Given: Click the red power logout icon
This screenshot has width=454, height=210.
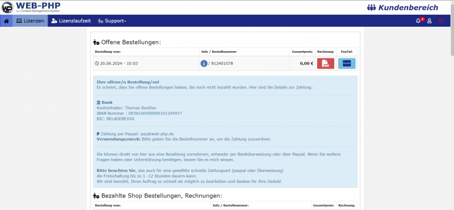Looking at the screenshot, I should 441,21.
